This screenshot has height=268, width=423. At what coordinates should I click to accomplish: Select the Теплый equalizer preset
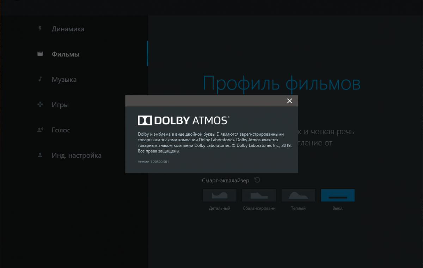298,195
